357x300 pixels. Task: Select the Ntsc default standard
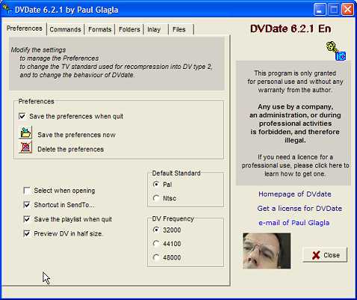click(156, 198)
